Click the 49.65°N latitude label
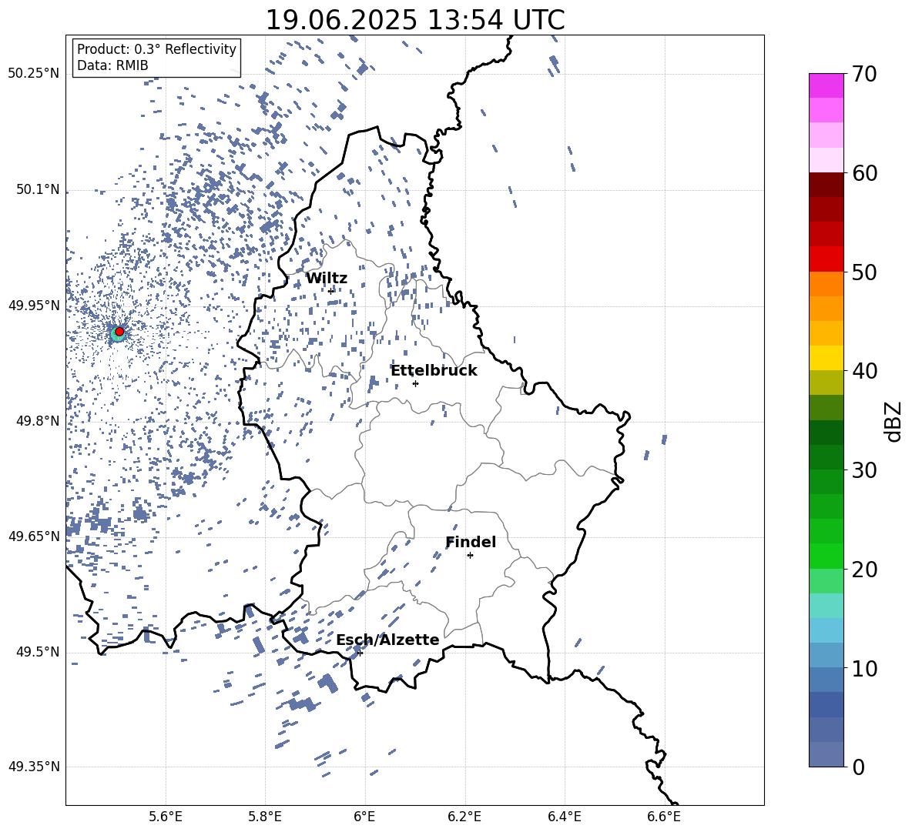 (x=34, y=536)
